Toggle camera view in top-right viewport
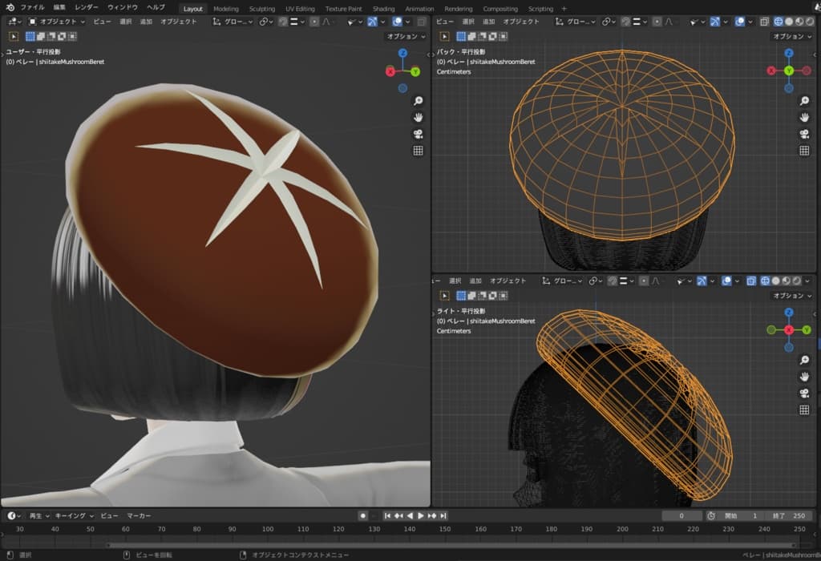Screen dimensions: 821x561 tap(804, 133)
